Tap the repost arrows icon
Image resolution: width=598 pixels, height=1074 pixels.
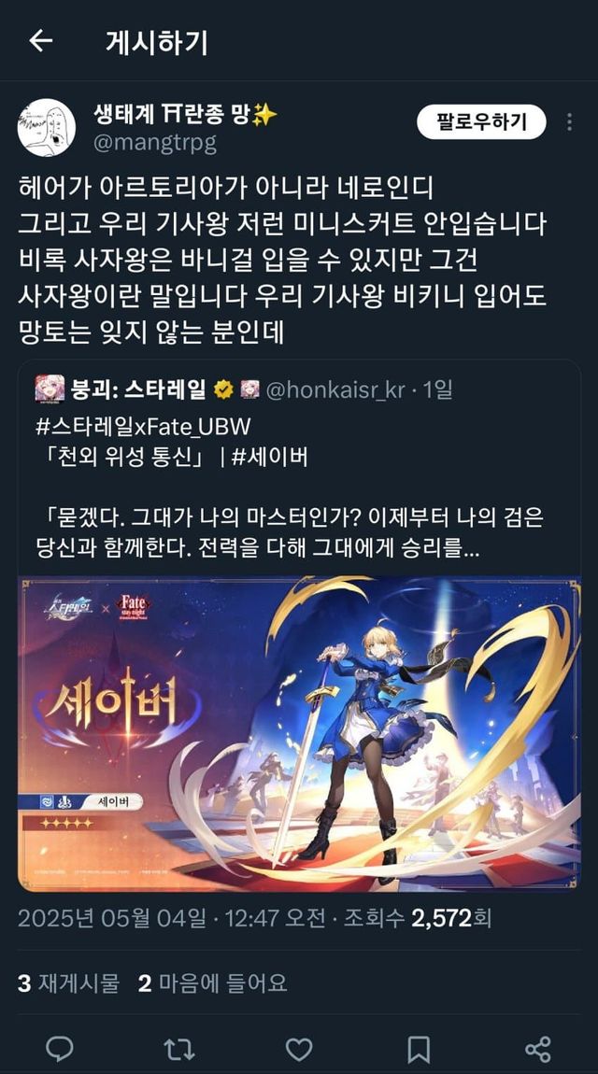178,1048
